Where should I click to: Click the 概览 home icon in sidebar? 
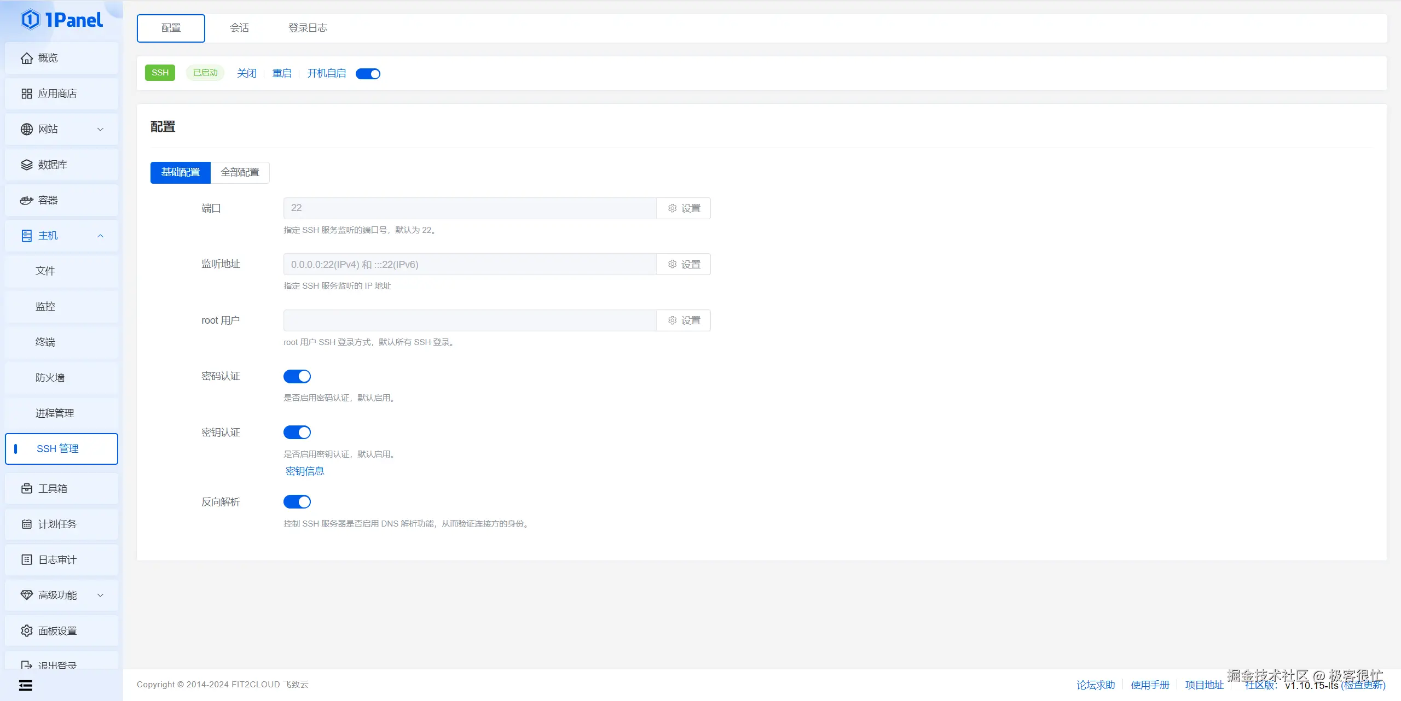coord(26,58)
